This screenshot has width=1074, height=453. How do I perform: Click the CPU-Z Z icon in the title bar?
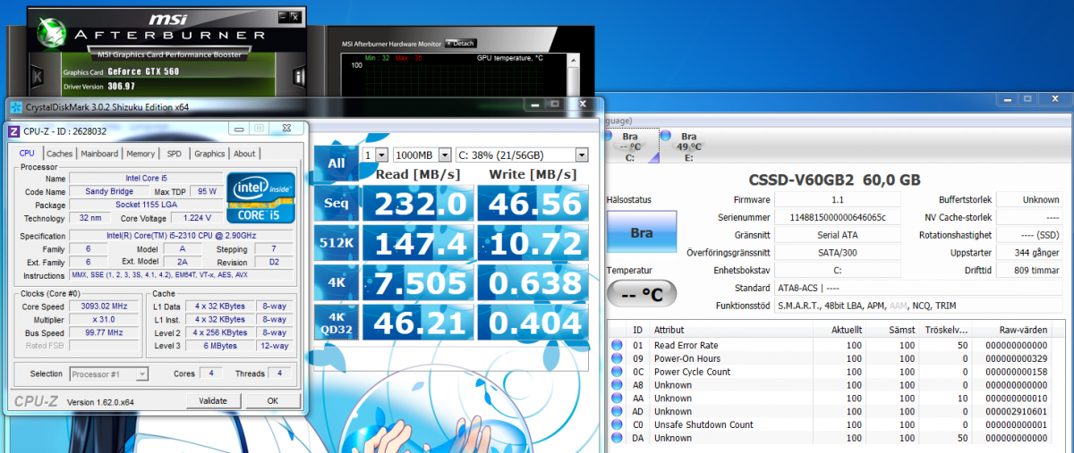tap(14, 131)
